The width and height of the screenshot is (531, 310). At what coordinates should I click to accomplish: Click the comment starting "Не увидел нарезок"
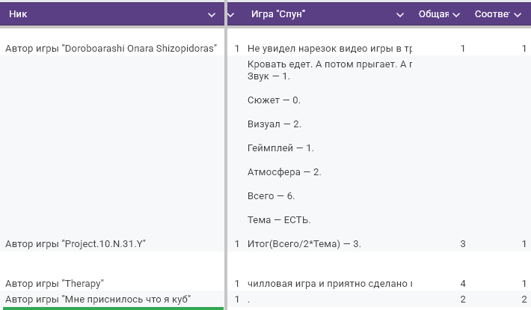pyautogui.click(x=329, y=49)
